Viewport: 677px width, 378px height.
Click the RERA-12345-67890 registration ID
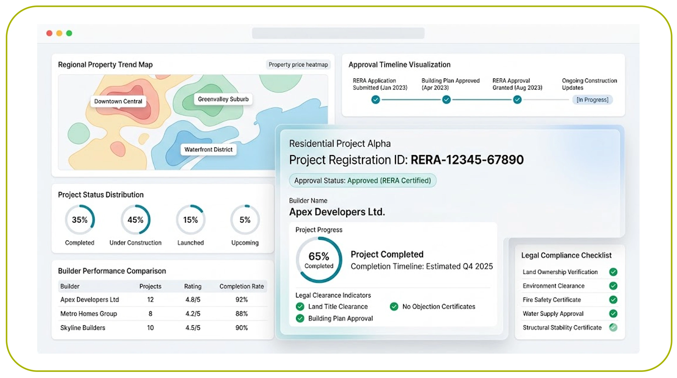coord(467,160)
